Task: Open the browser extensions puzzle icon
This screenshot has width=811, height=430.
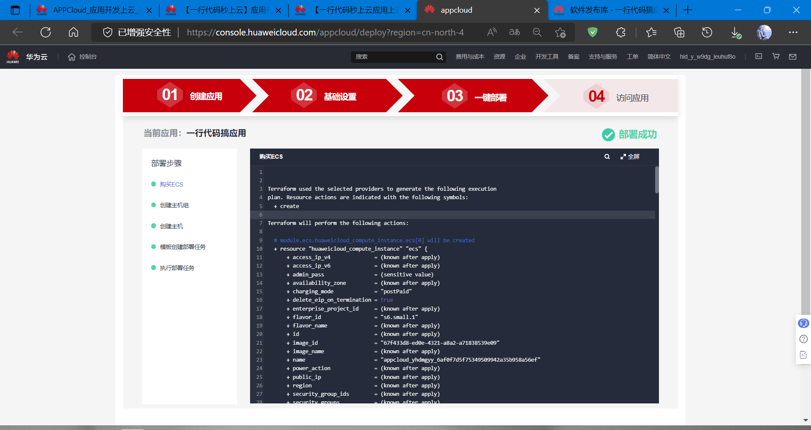Action: tap(620, 32)
